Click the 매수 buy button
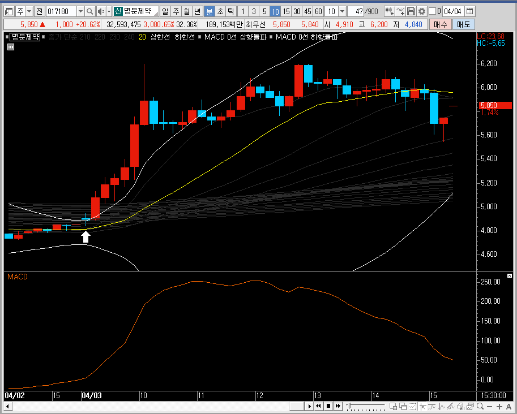 [x=440, y=24]
